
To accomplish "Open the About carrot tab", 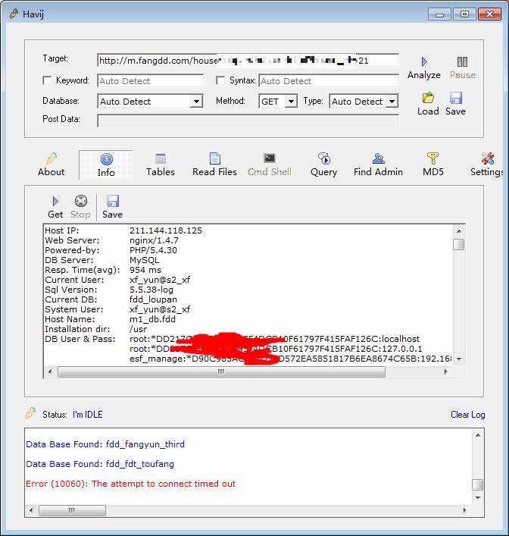I will pos(52,165).
